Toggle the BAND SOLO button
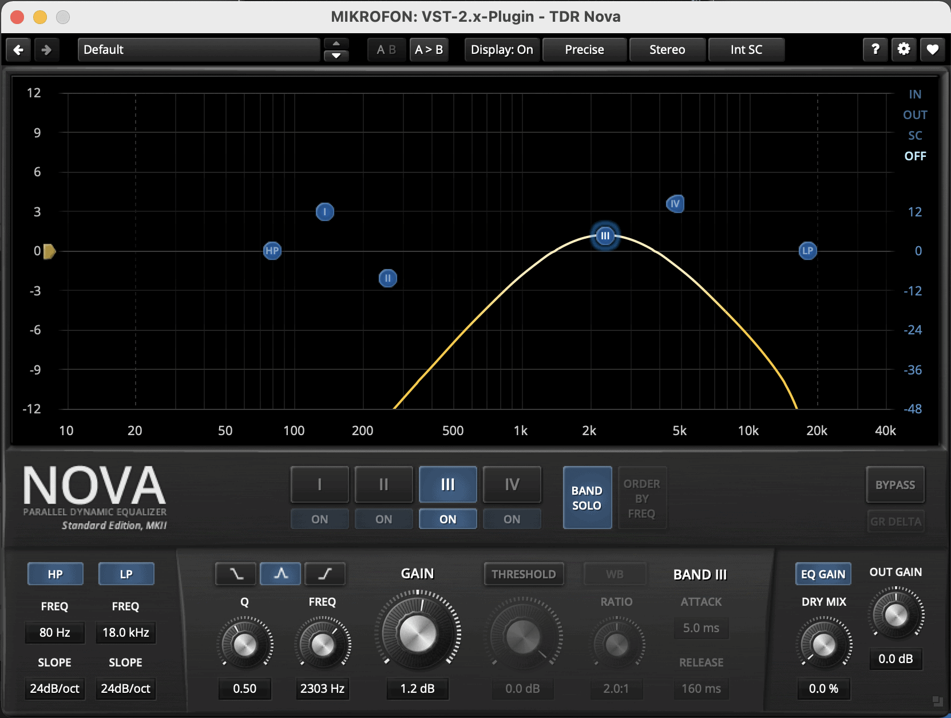951x718 pixels. click(x=588, y=498)
